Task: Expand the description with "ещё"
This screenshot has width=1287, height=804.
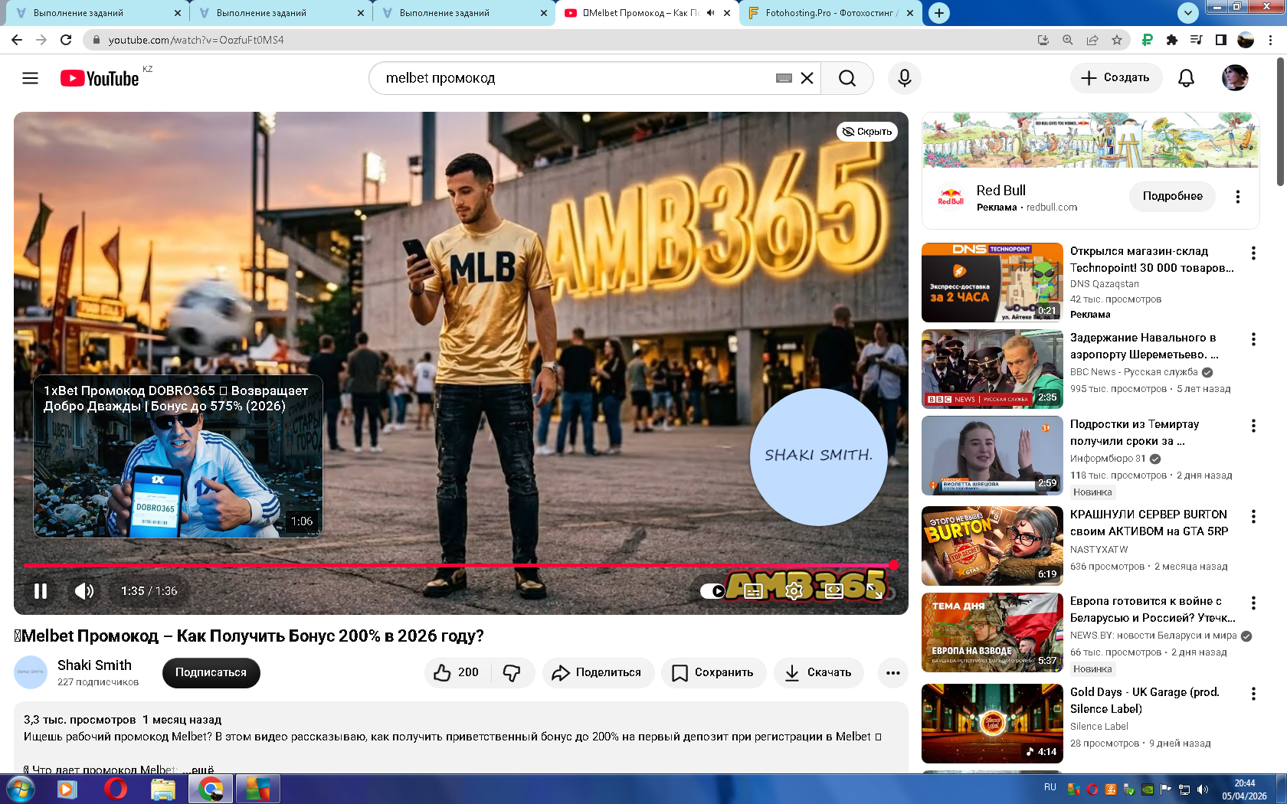Action: [203, 770]
